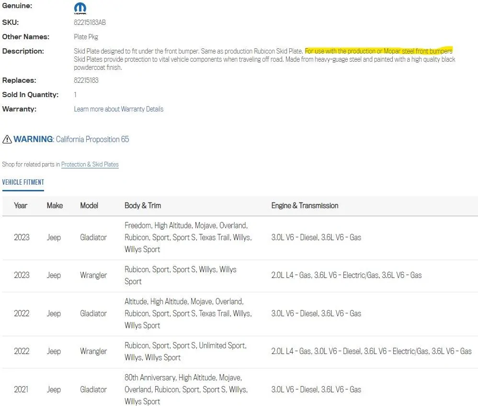Click the Sold In Quantity label
The image size is (478, 410).
pos(30,95)
